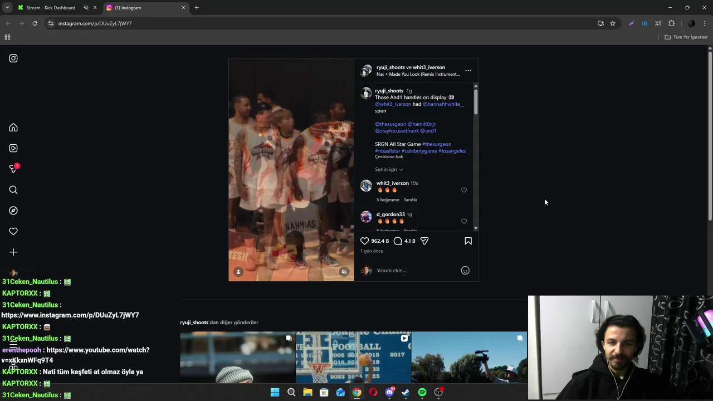Click the Instagram logo in sidebar
Screen dimensions: 713x401
pyautogui.click(x=13, y=58)
